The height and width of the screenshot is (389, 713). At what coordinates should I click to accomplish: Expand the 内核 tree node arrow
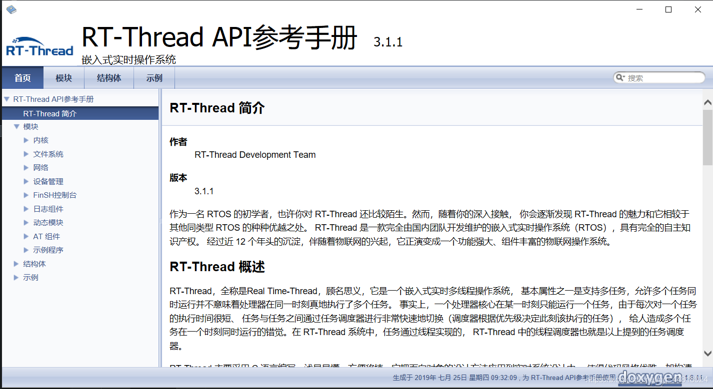[x=26, y=140]
